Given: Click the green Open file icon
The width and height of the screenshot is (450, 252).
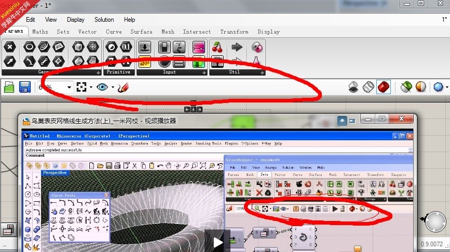Looking at the screenshot, I should pos(9,87).
